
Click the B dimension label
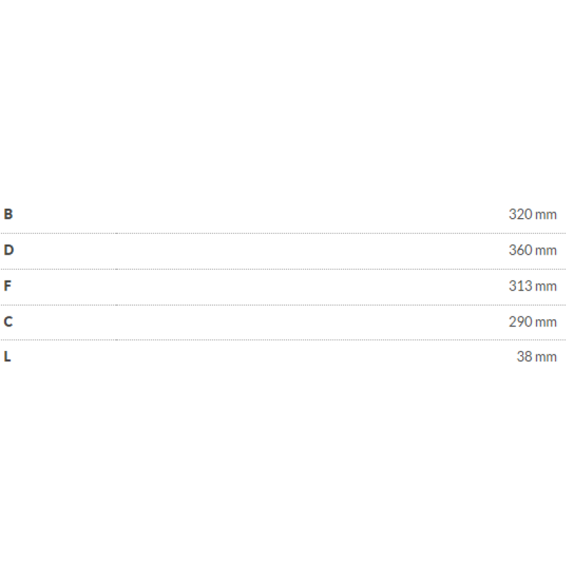8,214
